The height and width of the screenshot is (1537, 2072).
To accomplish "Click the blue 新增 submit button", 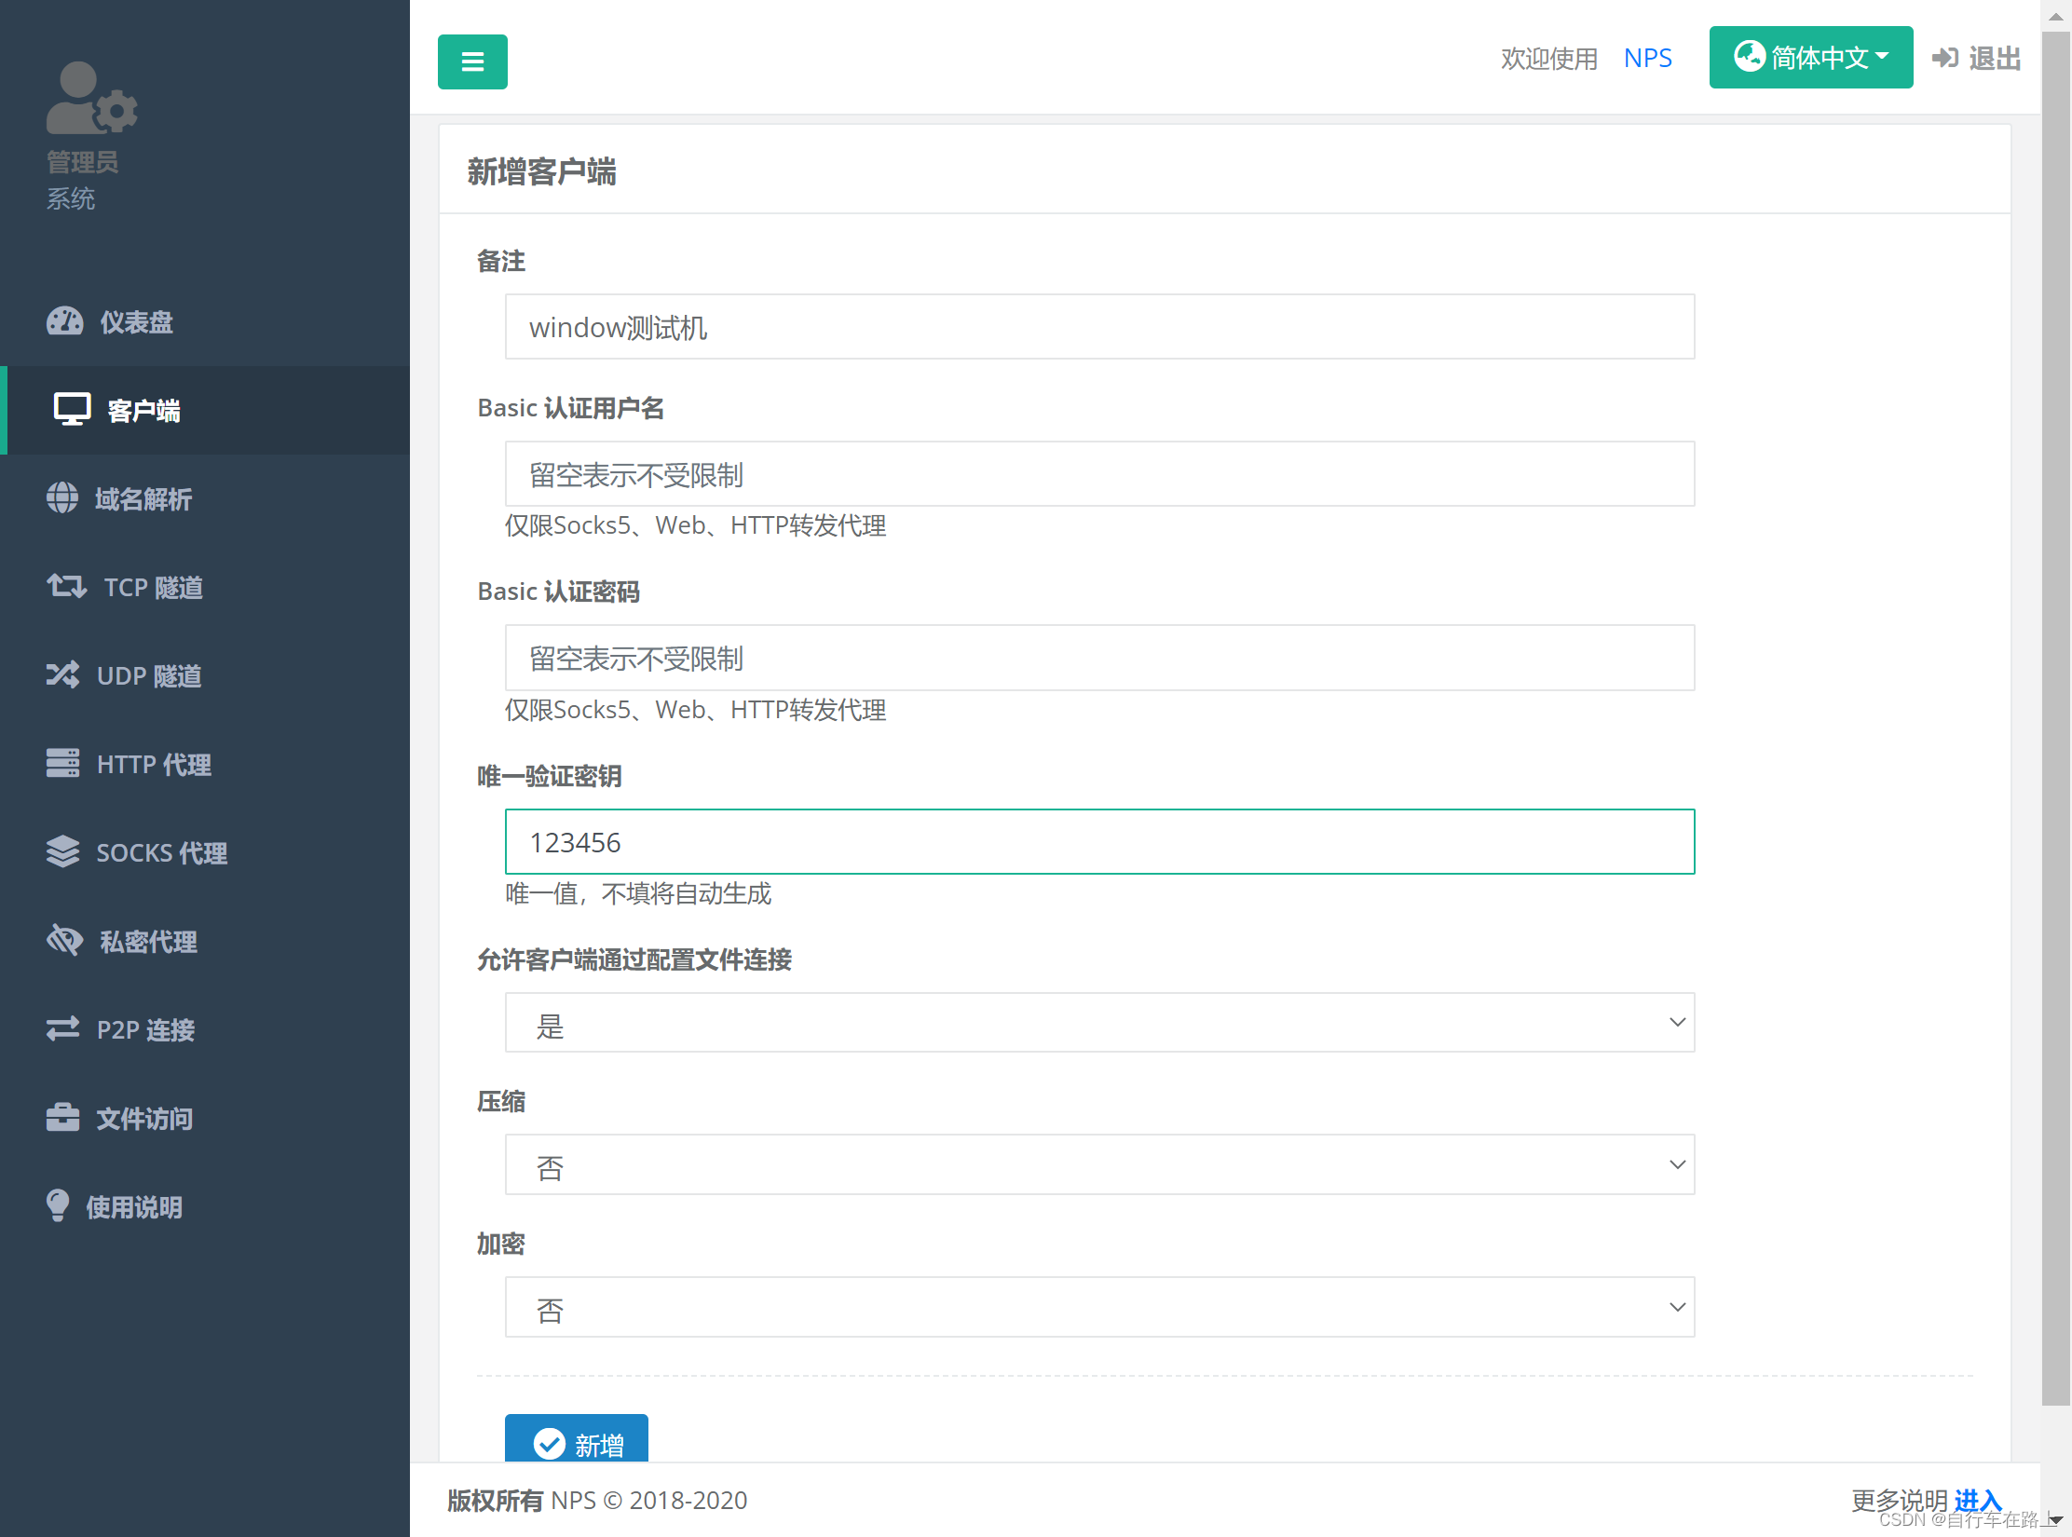I will [577, 1438].
